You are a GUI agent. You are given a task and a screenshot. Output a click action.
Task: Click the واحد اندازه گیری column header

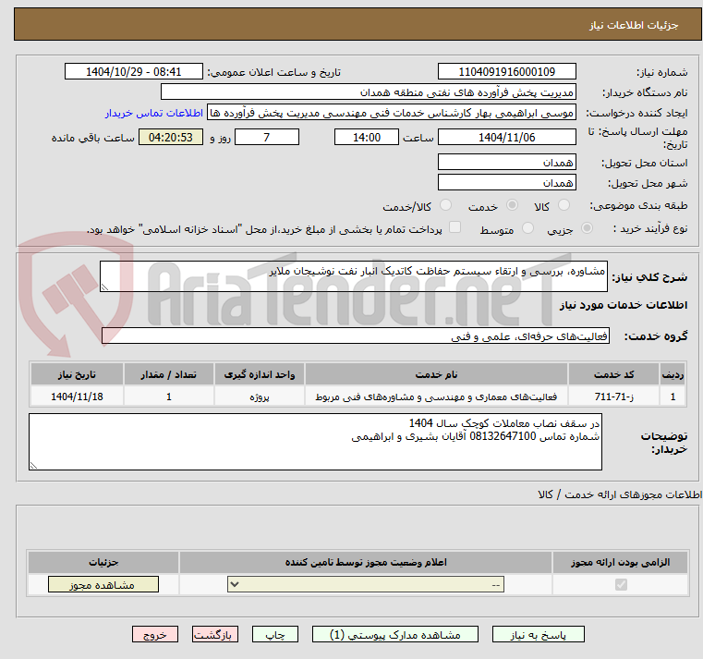[x=260, y=374]
